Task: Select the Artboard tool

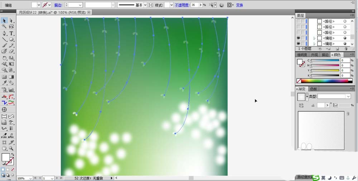Action: 4,142
